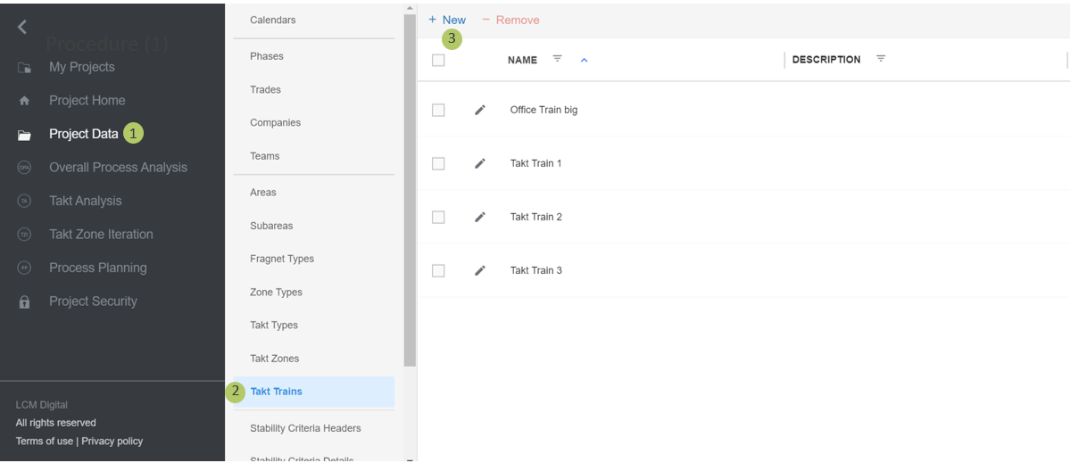Click the Project Security lock icon
1070x463 pixels.
pyautogui.click(x=24, y=302)
